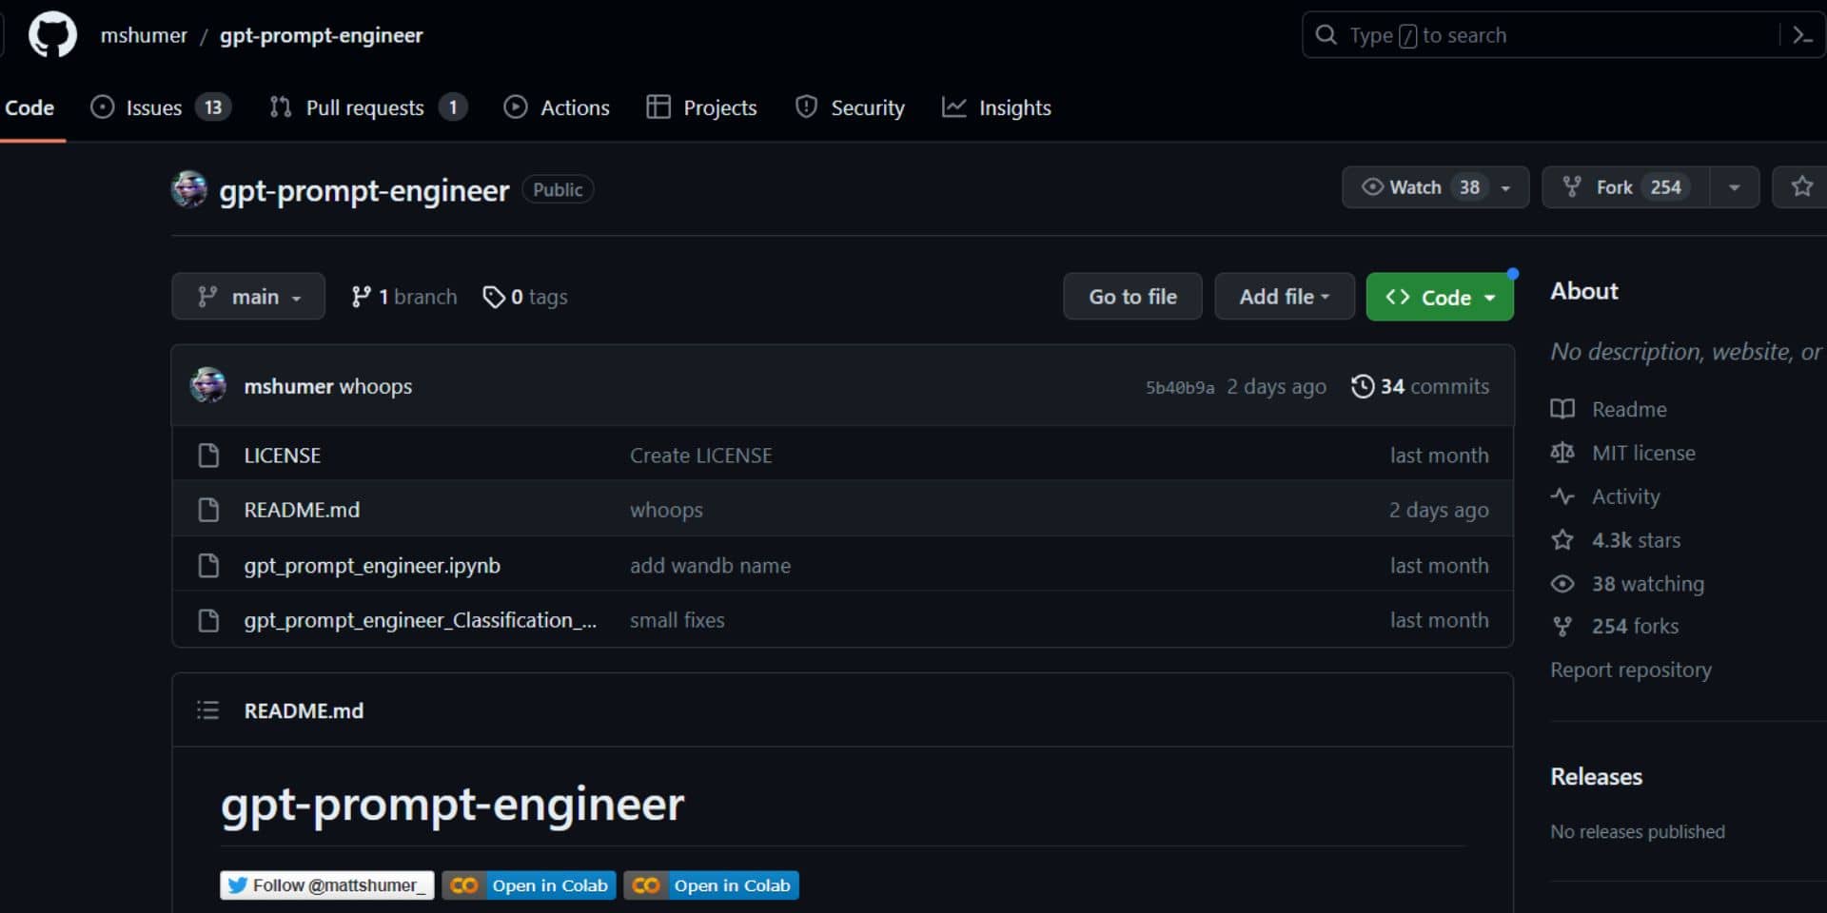Click the file icon next to gpt_prompt_engineer_Classification
This screenshot has height=913, width=1827.
click(208, 620)
